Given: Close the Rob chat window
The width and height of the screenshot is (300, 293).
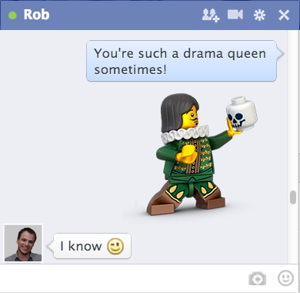Looking at the screenshot, I should [284, 15].
